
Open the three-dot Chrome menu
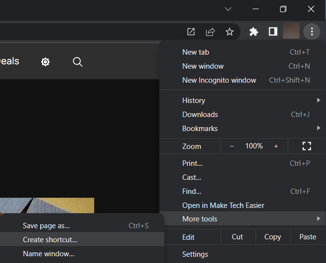click(312, 32)
